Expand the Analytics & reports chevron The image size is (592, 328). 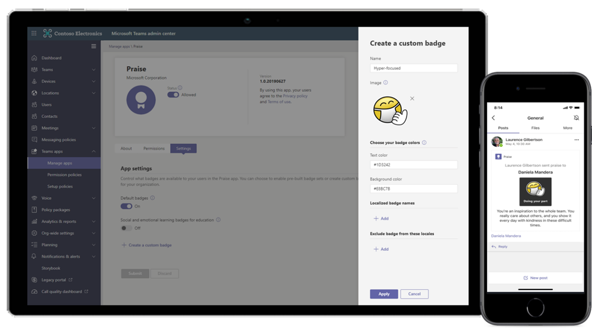(x=94, y=221)
